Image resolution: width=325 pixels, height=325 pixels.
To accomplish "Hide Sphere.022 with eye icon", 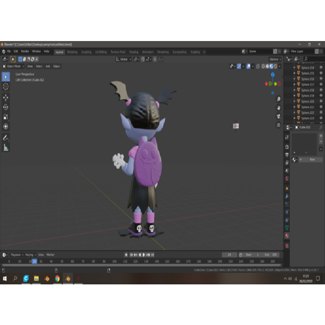I will [x=321, y=113].
